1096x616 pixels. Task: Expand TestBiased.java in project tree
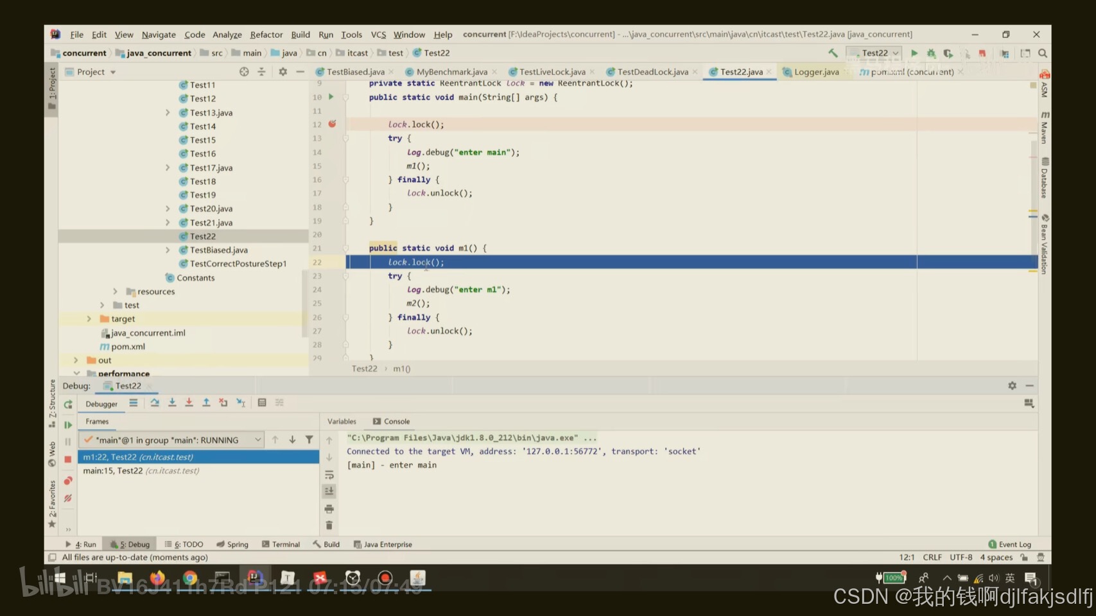click(168, 250)
